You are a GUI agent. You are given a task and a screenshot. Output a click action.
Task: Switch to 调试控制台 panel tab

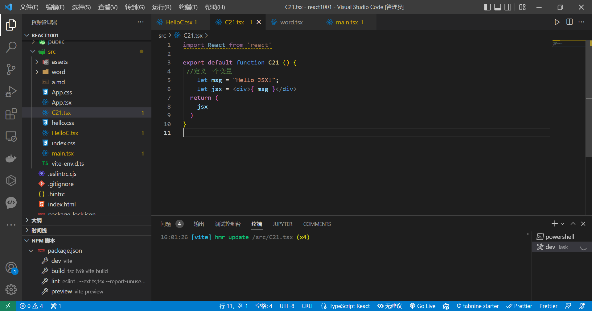click(228, 224)
